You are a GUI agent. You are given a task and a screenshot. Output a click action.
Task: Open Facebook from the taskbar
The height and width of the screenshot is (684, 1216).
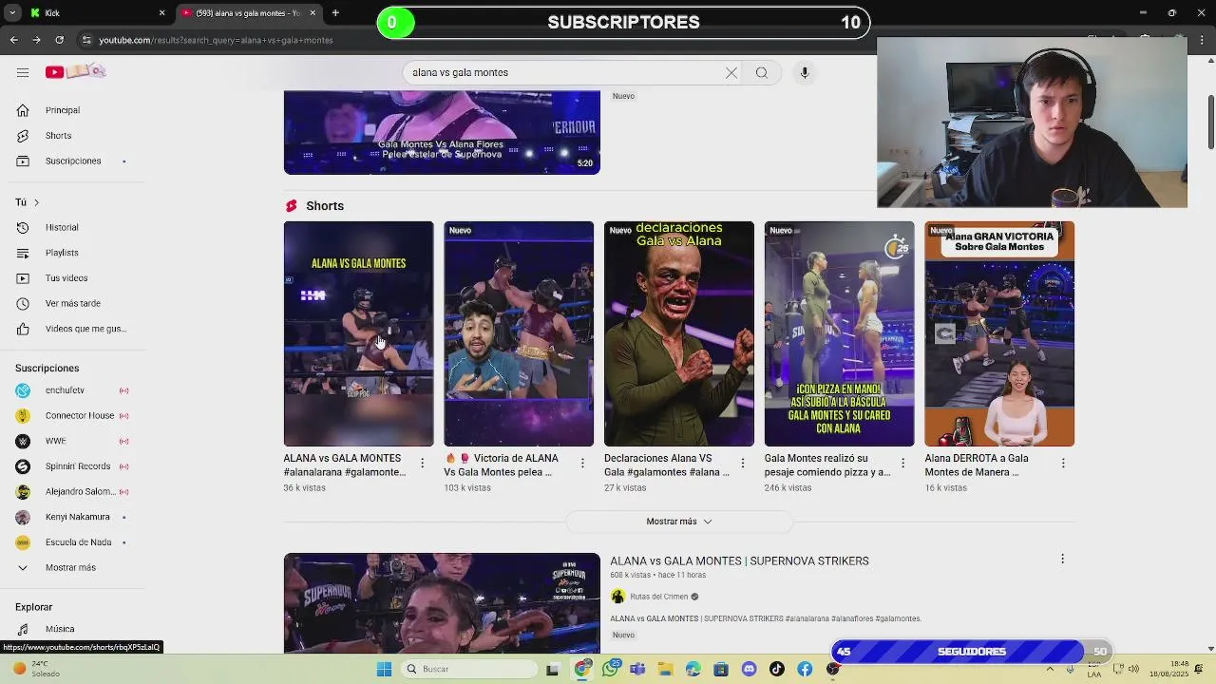click(x=805, y=669)
